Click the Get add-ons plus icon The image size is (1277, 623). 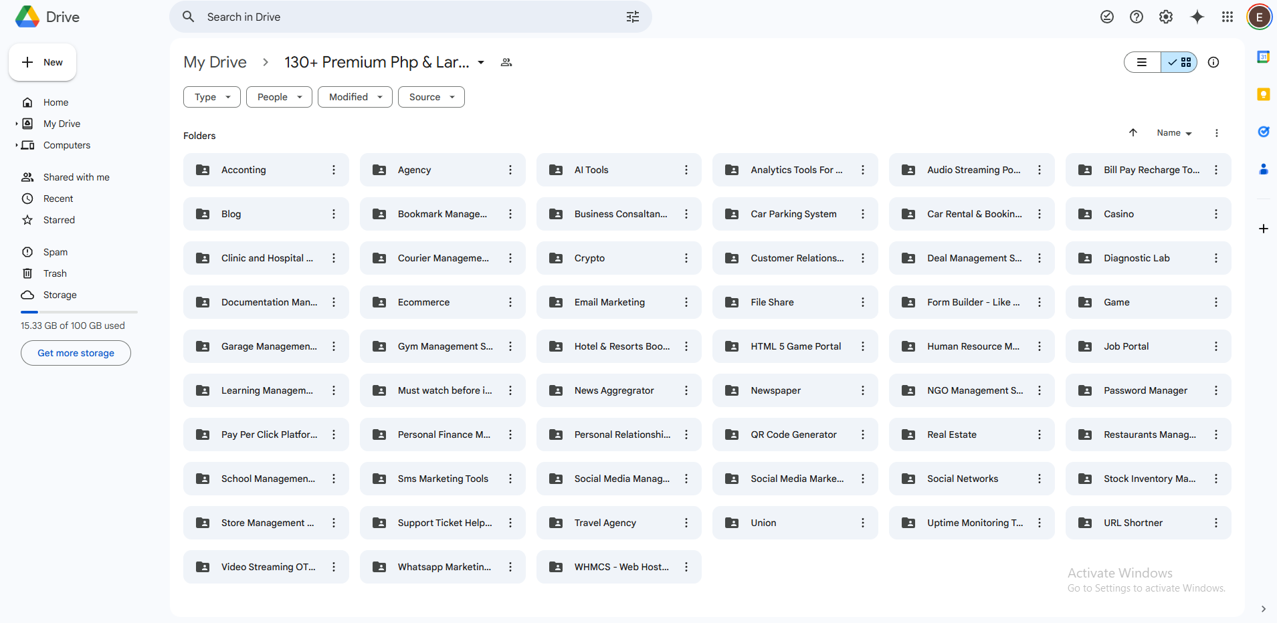coord(1264,229)
